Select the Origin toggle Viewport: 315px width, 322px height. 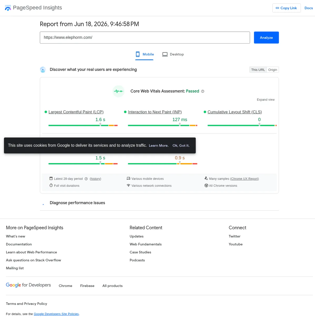(272, 70)
